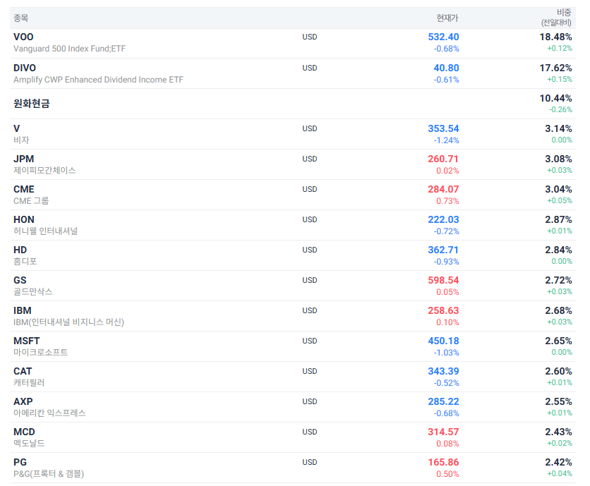Open the IBM ticker

coord(23,310)
